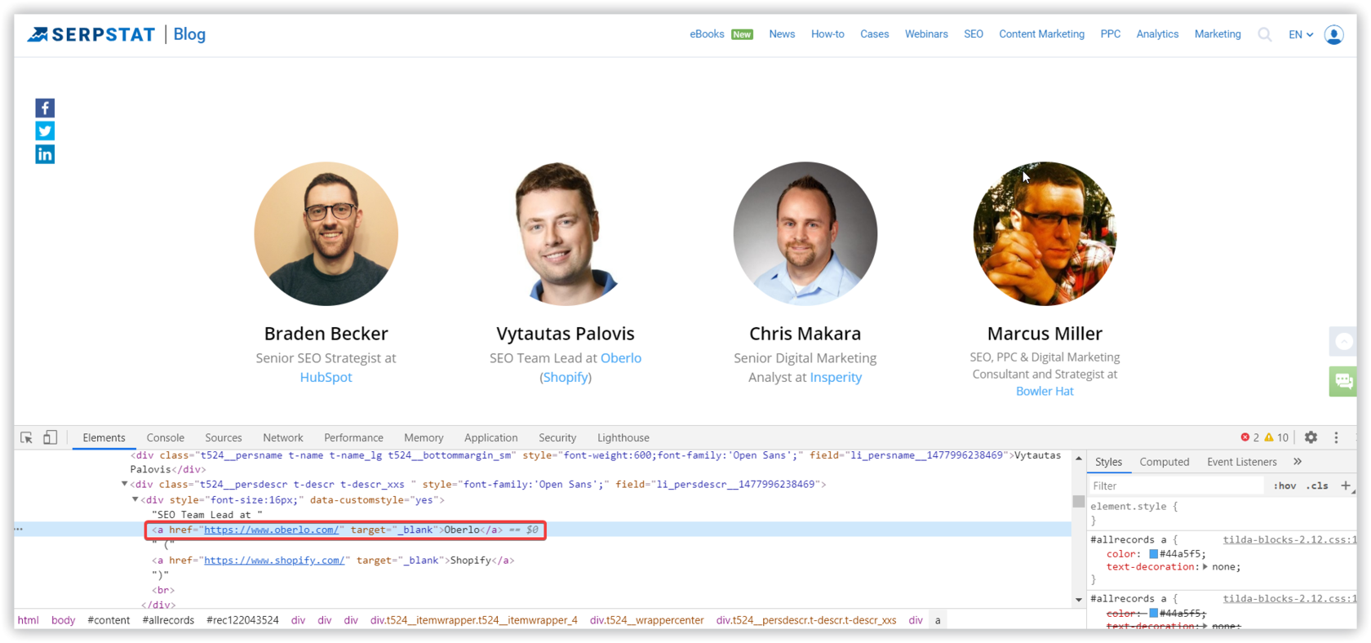
Task: Click the #44a5f5 color swatch in first rule
Action: [1153, 554]
